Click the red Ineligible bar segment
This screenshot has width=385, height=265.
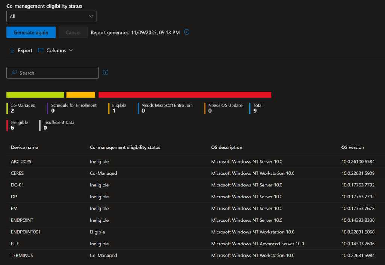(185, 95)
